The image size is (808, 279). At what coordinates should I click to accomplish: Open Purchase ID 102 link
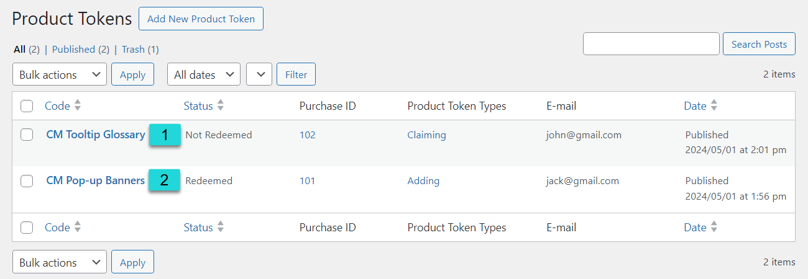[x=307, y=135]
